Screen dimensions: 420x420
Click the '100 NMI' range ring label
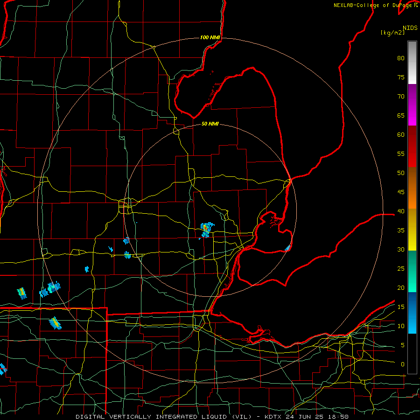tap(210, 37)
